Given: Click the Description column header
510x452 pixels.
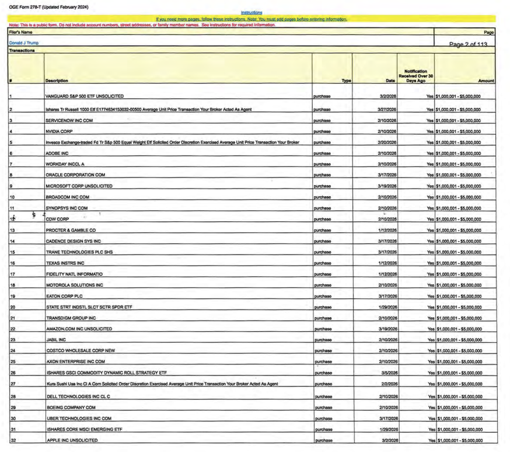Looking at the screenshot, I should pos(57,81).
